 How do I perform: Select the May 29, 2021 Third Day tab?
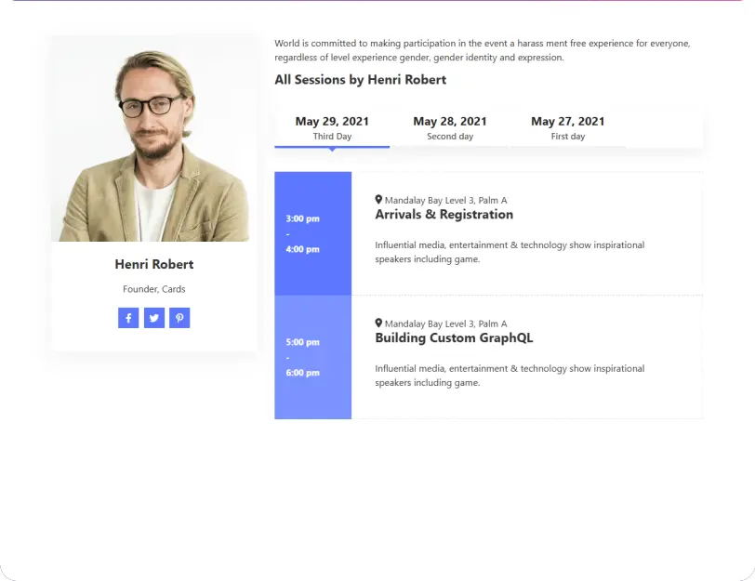click(332, 128)
